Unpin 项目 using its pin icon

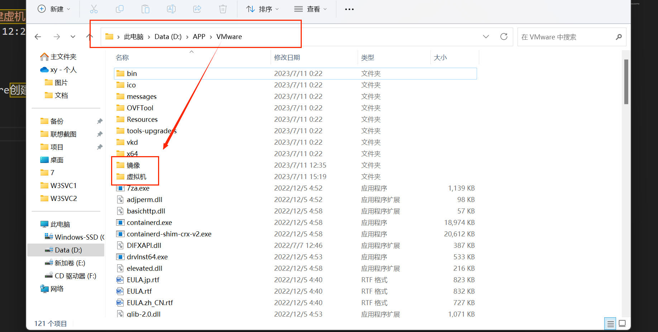100,147
